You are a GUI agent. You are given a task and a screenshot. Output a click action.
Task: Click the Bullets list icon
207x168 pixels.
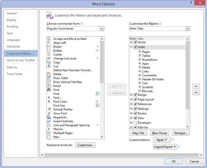49,50
